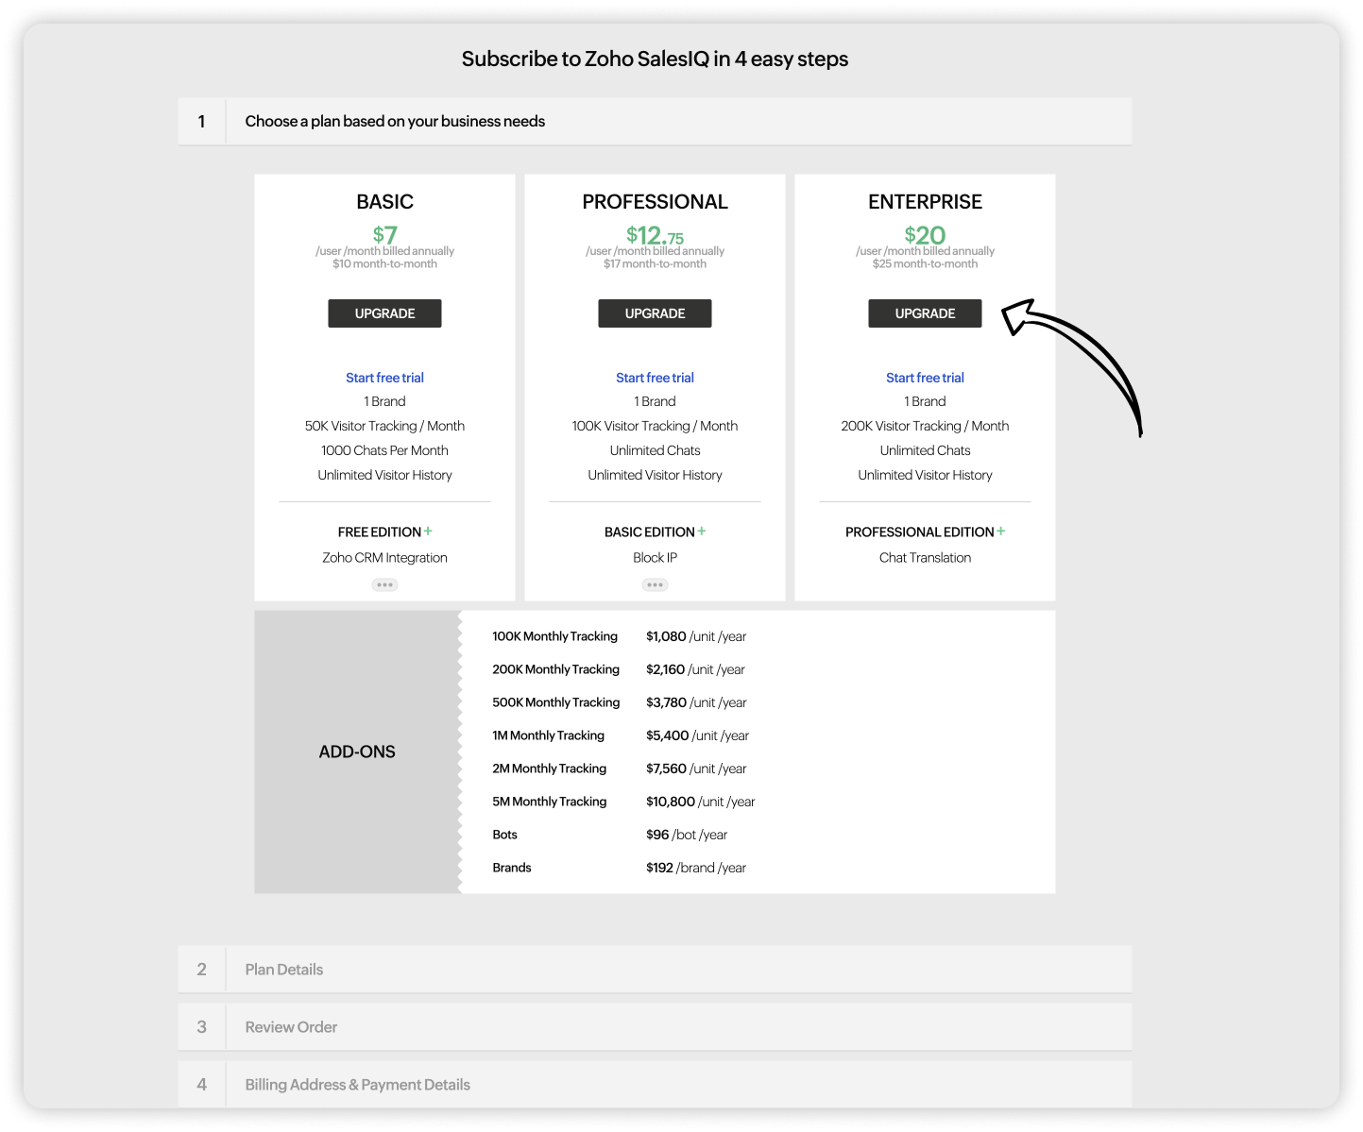Click 'Unlimited Chats' in the PROFESSIONAL card
The height and width of the screenshot is (1132, 1363).
(x=655, y=450)
